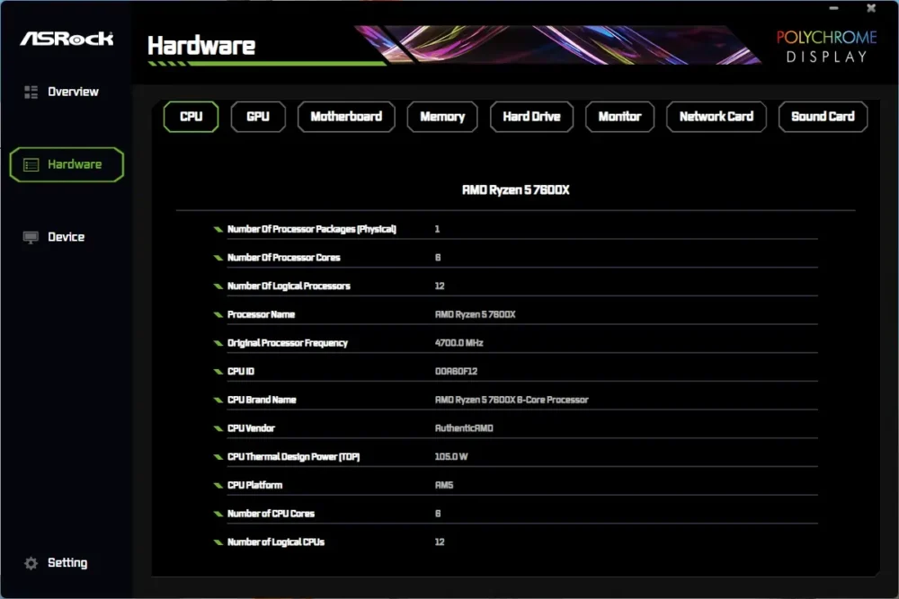The width and height of the screenshot is (899, 599).
Task: Switch to the Sound Card tab
Action: click(x=823, y=117)
